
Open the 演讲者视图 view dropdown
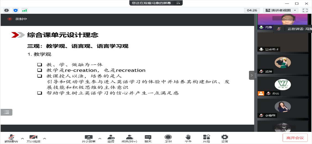pyautogui.click(x=280, y=10)
